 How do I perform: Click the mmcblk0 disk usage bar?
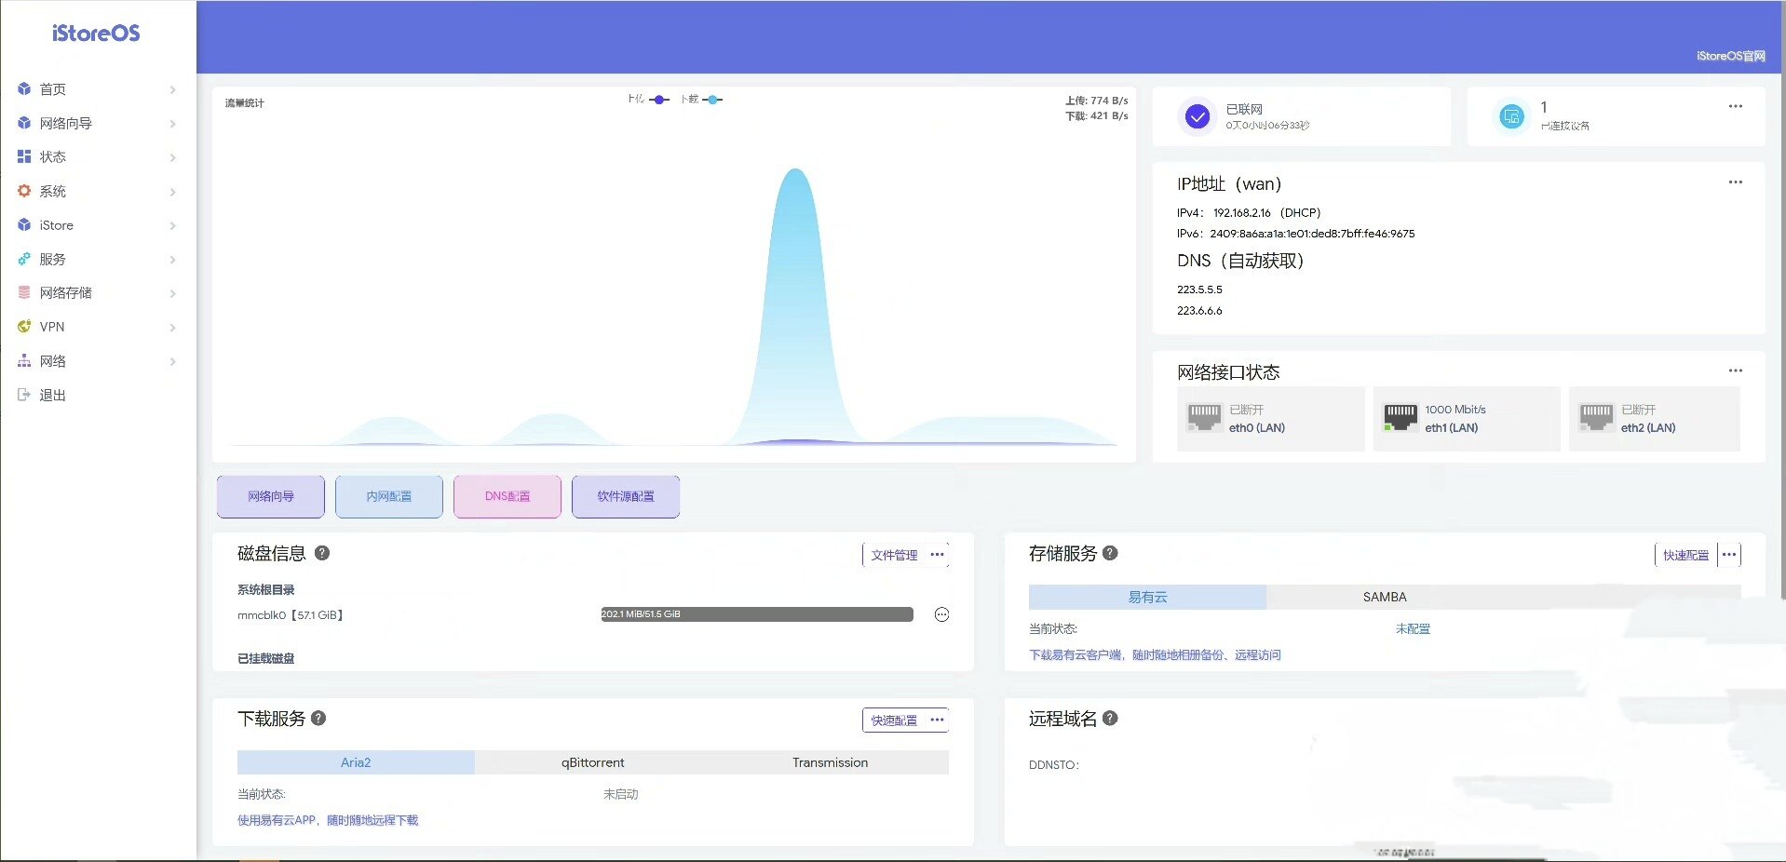[757, 614]
